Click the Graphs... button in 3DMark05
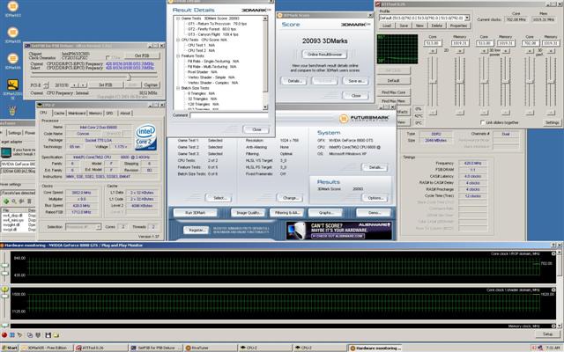 coord(326,213)
